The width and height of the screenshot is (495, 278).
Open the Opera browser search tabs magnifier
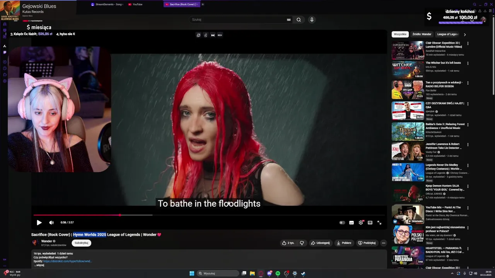[475, 5]
